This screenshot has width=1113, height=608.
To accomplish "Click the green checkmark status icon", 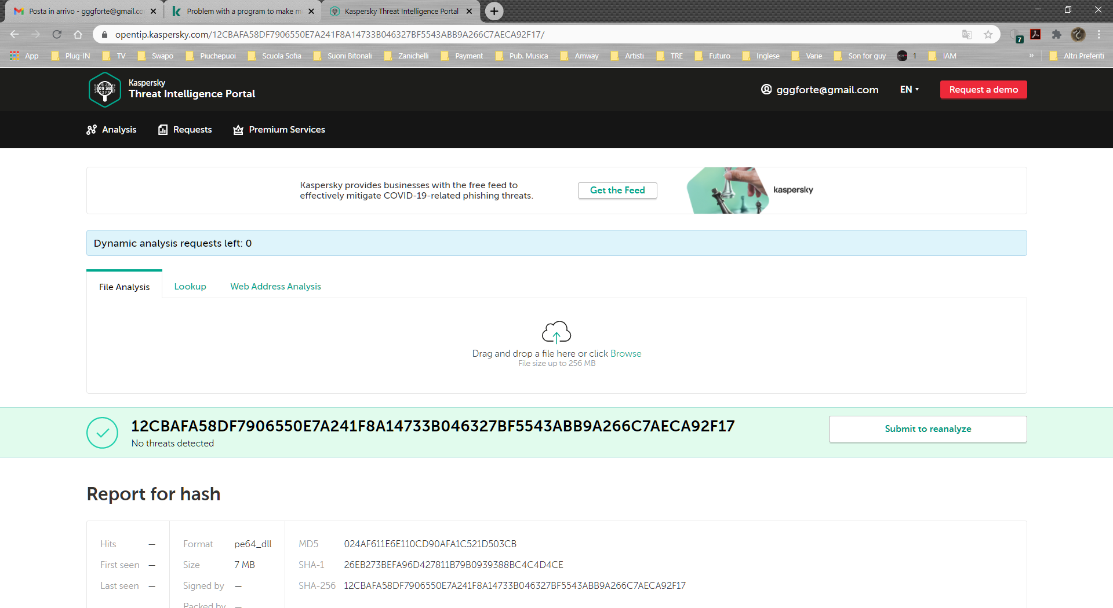I will tap(102, 433).
